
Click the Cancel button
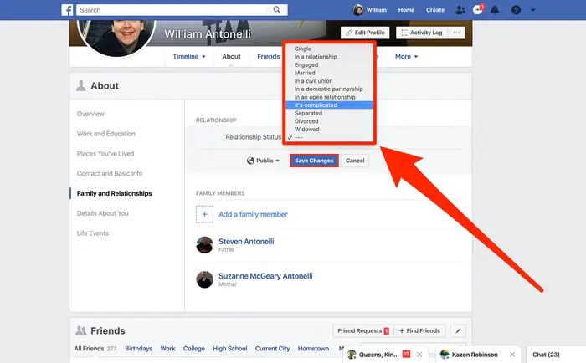pos(355,161)
